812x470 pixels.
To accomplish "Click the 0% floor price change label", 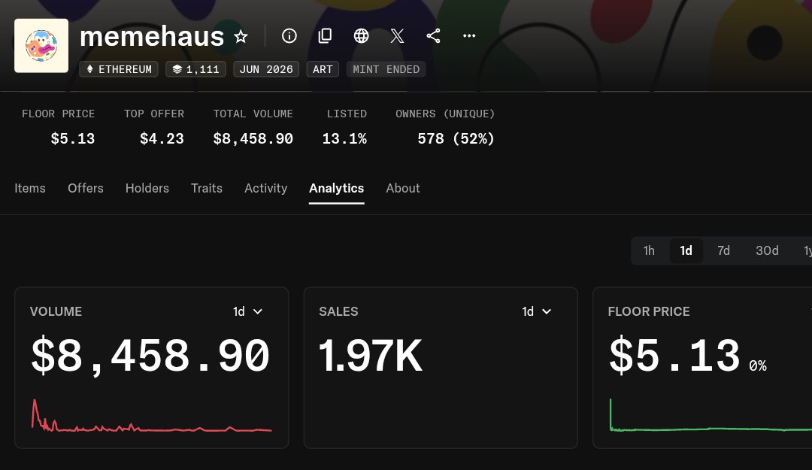I will [x=758, y=365].
